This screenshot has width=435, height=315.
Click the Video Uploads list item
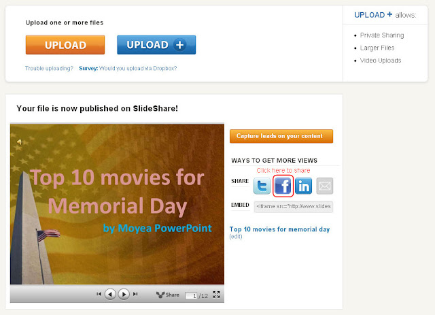(381, 61)
